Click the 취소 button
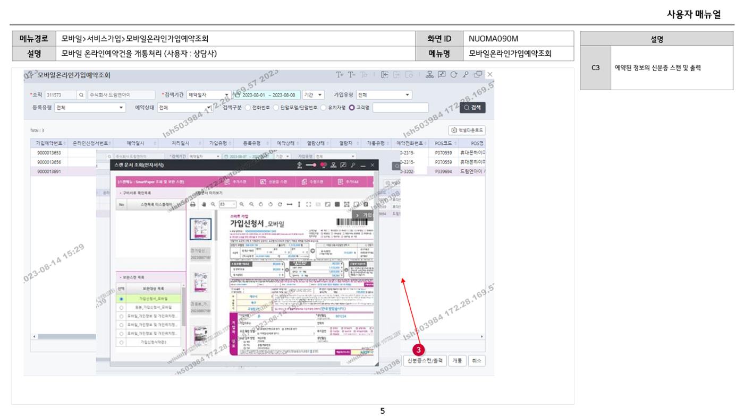The height and width of the screenshot is (418, 744). point(477,360)
